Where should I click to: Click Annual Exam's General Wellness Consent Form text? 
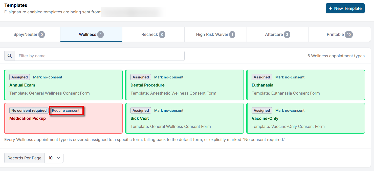(59, 93)
